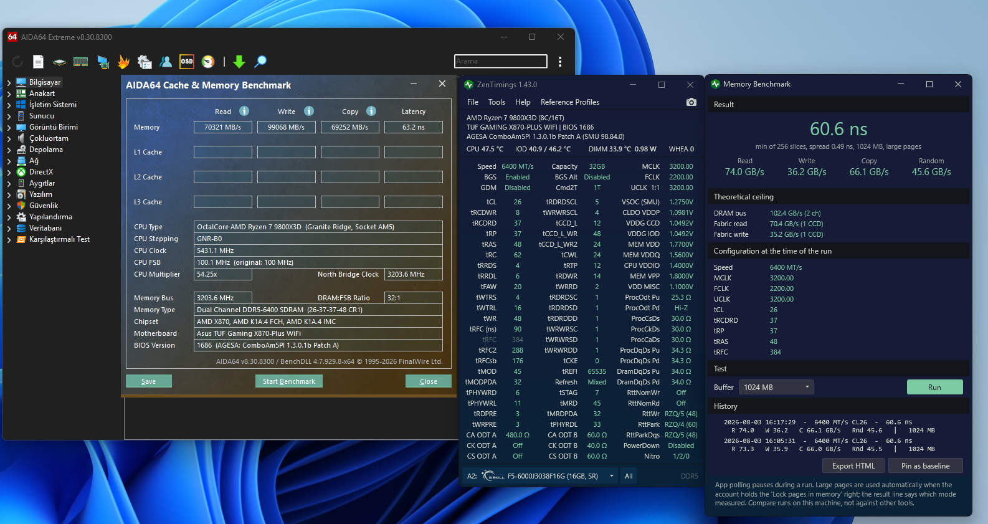
Task: Click the green download arrow icon
Action: point(239,61)
